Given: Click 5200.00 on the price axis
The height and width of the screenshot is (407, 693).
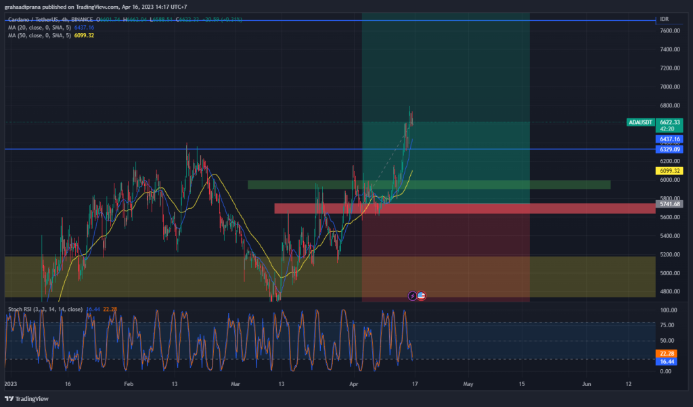Looking at the screenshot, I should click(x=670, y=255).
